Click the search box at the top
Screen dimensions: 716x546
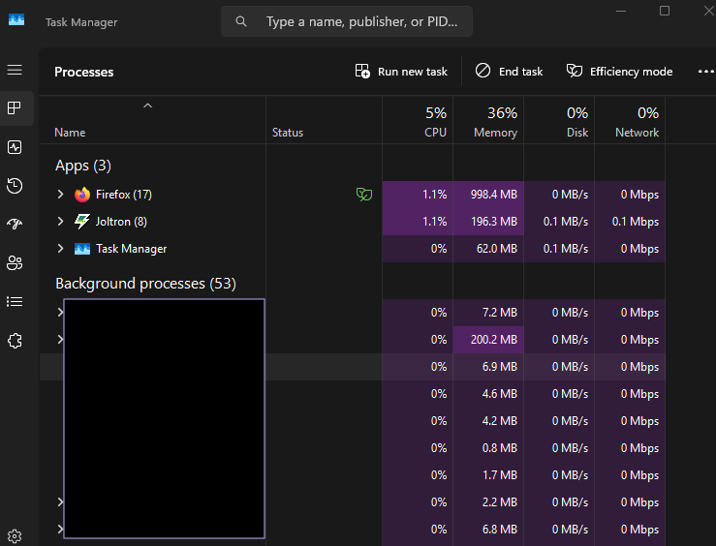point(347,21)
